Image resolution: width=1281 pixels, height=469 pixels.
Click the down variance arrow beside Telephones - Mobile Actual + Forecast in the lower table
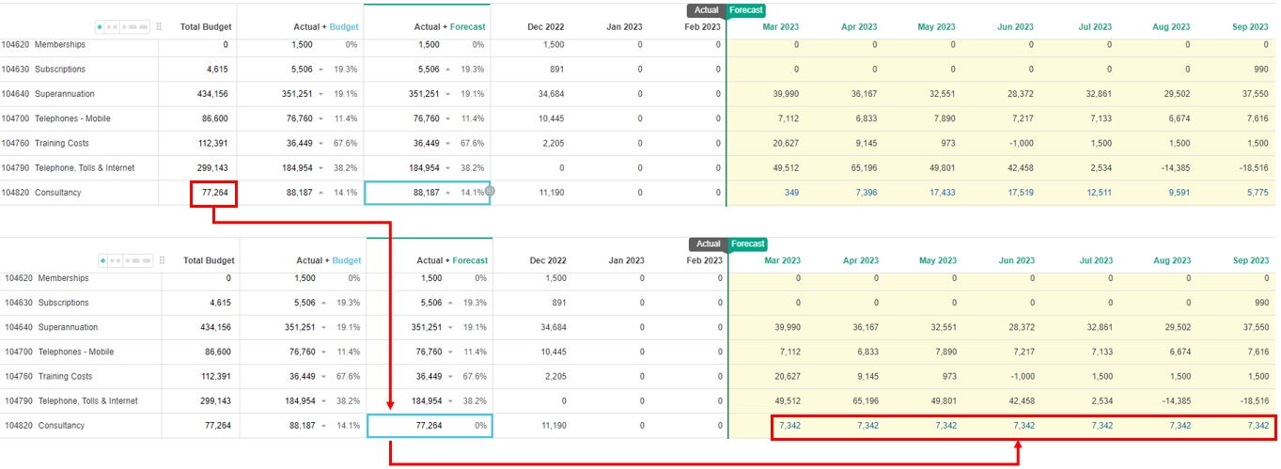pyautogui.click(x=449, y=352)
